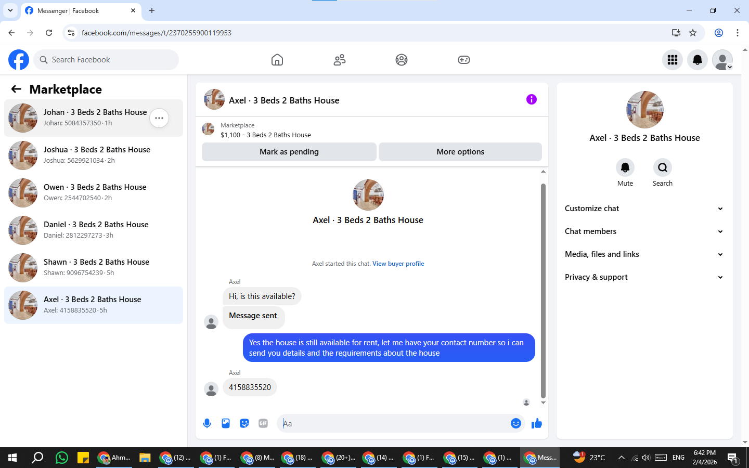Screen dimensions: 749x468
Task: Click the browser address bar URL
Action: pos(157,33)
